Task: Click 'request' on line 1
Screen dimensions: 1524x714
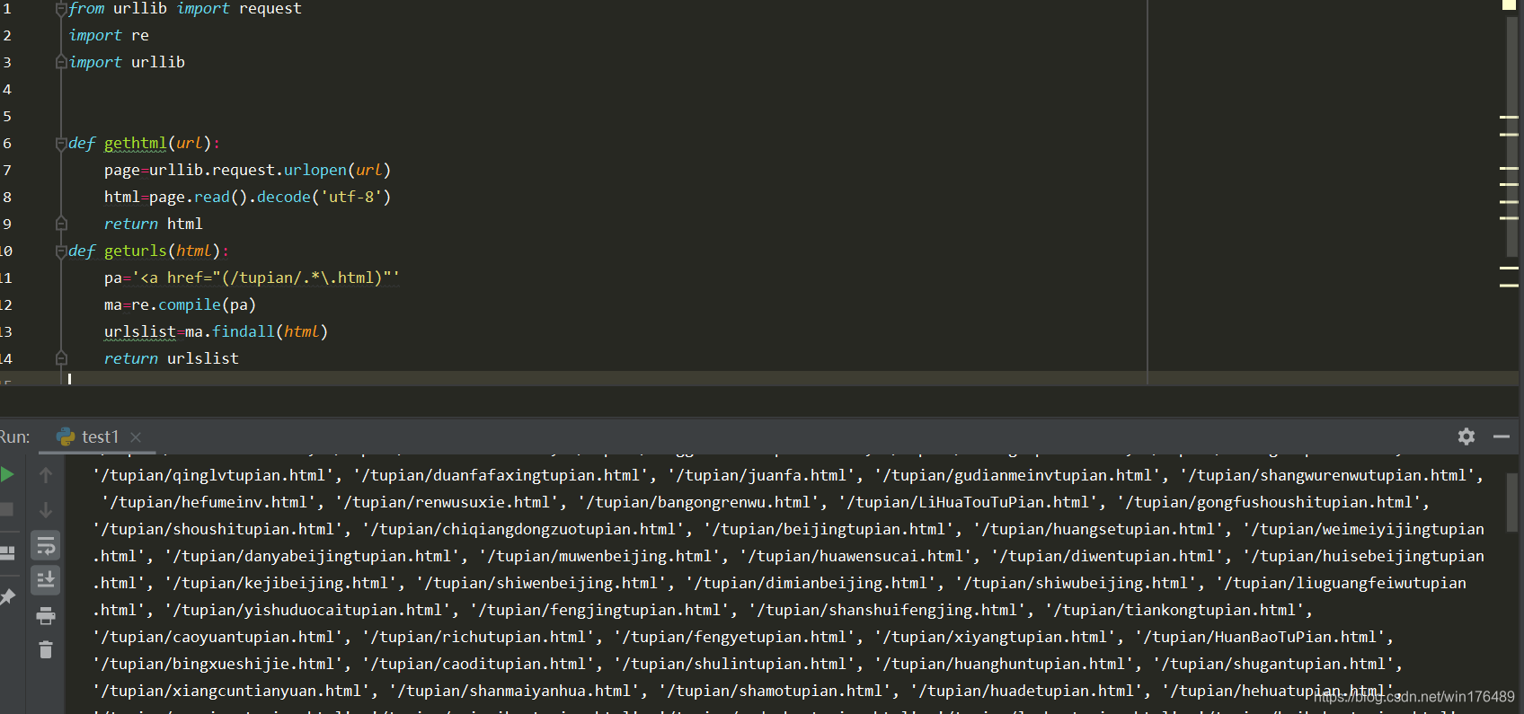Action: [270, 9]
